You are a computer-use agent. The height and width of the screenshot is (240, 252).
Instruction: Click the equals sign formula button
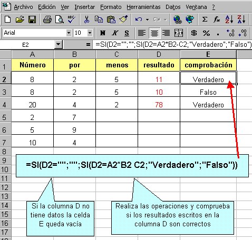coord(89,45)
